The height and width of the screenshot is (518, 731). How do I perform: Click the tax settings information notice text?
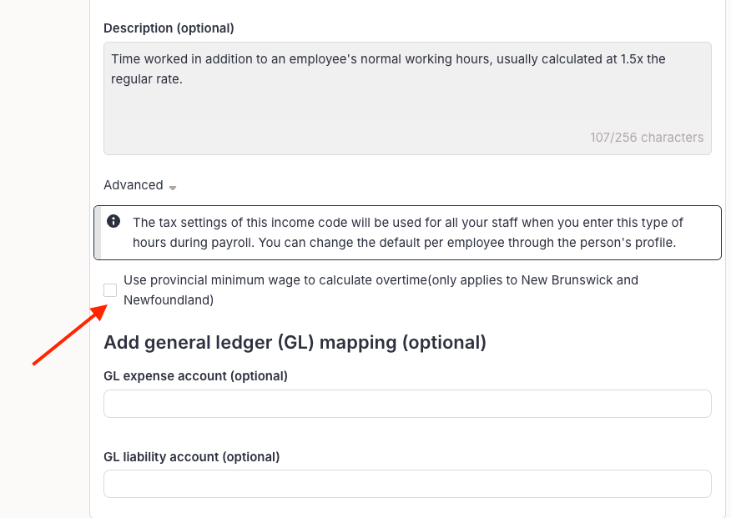tap(407, 223)
